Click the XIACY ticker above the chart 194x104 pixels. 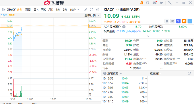coord(11,10)
